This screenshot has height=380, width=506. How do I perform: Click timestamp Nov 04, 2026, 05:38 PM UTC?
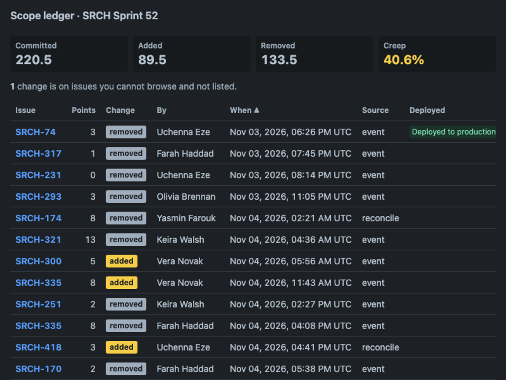(291, 369)
